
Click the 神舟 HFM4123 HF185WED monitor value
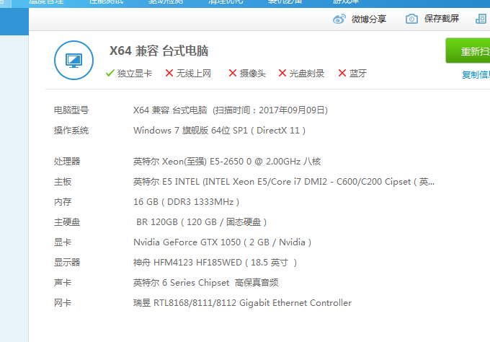point(215,262)
